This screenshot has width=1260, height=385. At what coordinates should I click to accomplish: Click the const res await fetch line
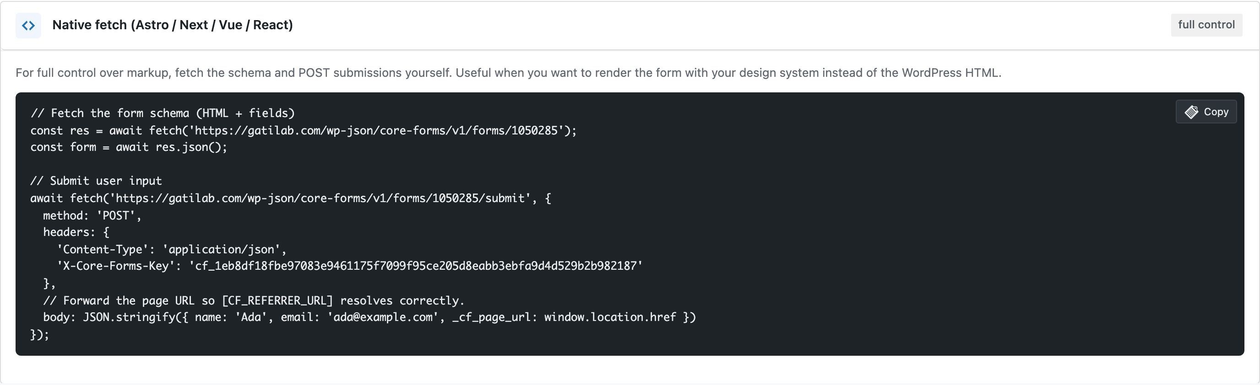point(303,130)
